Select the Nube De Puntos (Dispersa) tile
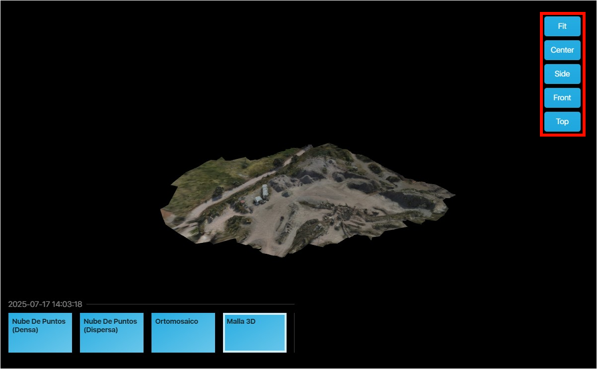 (x=112, y=333)
